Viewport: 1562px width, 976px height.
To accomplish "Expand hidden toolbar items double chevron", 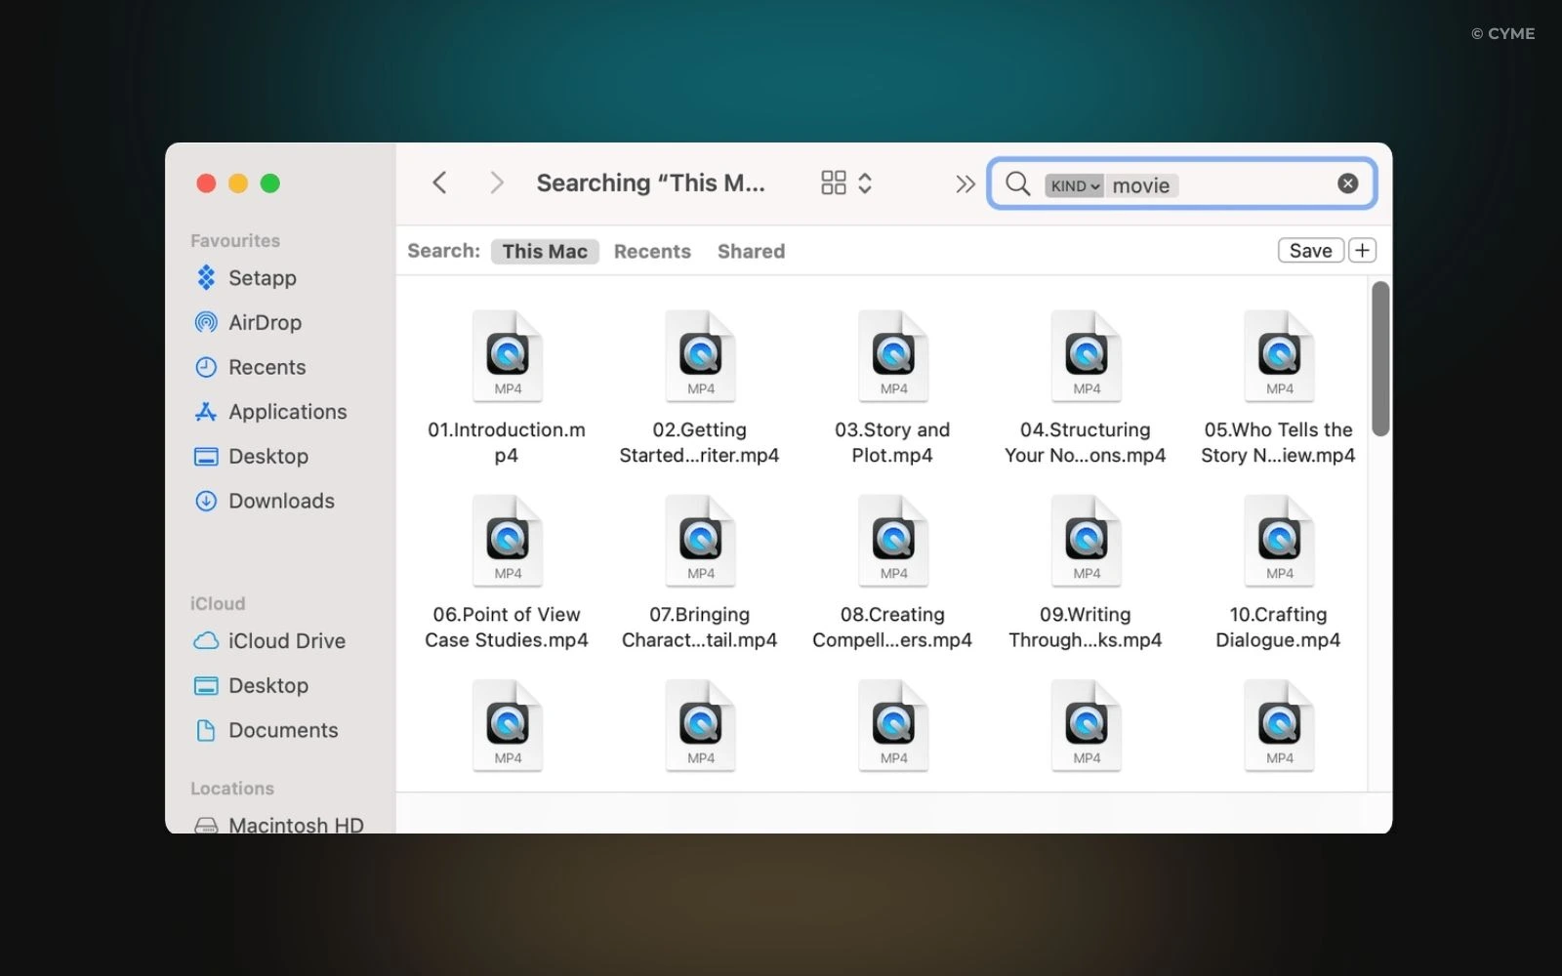I will (x=966, y=183).
